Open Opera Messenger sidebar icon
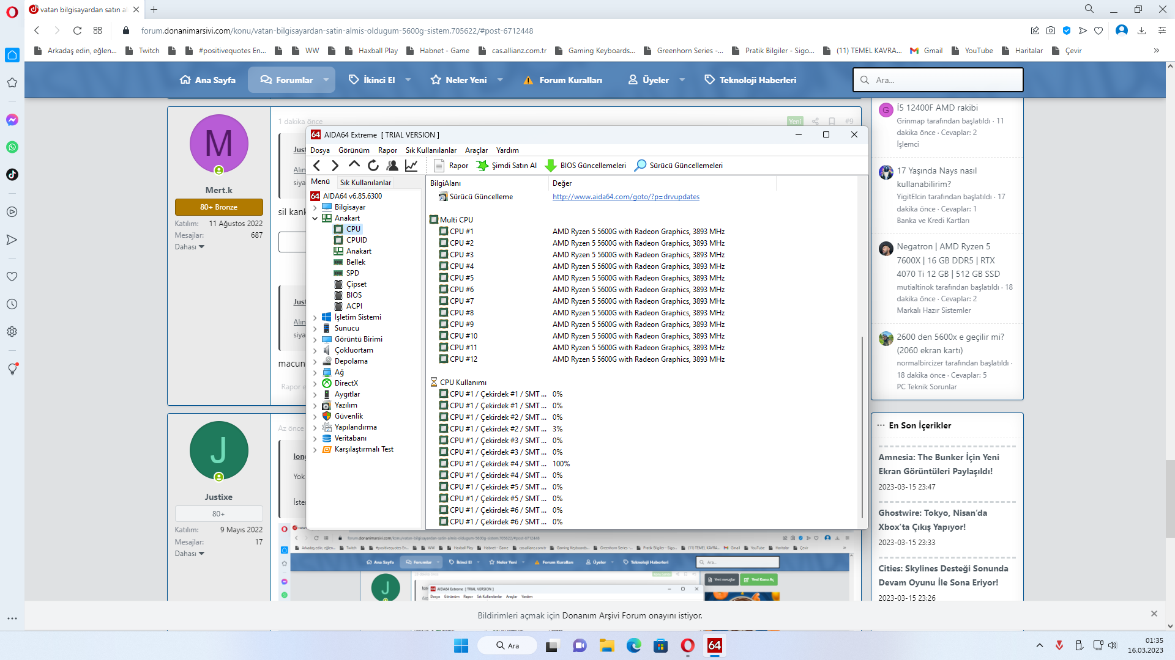 [12, 120]
